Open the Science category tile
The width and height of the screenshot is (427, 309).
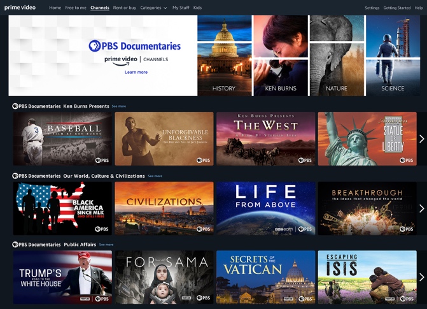393,55
